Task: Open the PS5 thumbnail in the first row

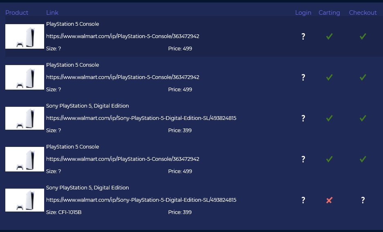Action: [x=25, y=36]
